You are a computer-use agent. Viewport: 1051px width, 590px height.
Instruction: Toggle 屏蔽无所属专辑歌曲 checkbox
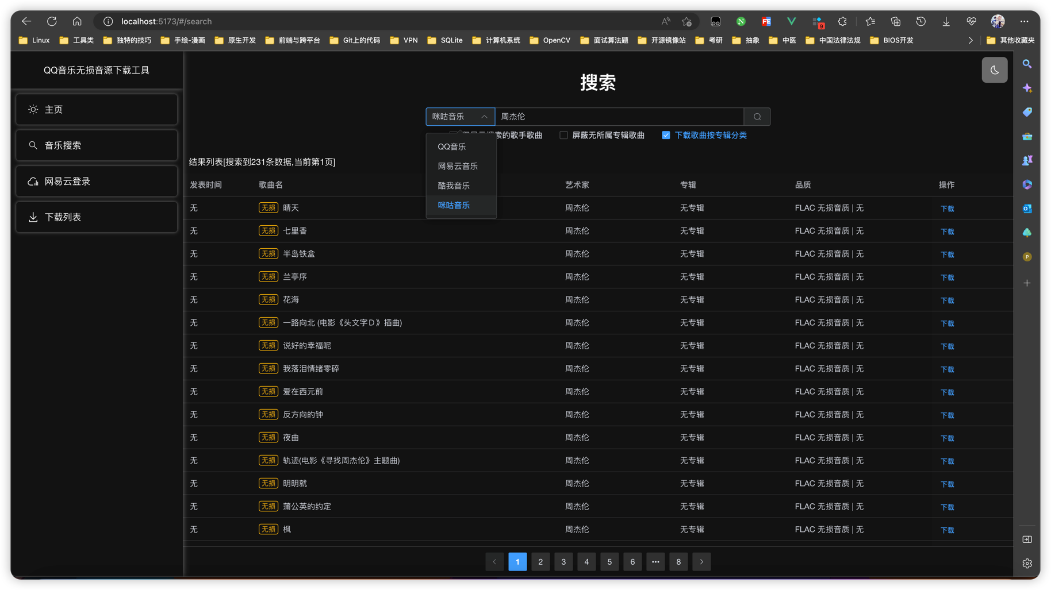click(563, 135)
